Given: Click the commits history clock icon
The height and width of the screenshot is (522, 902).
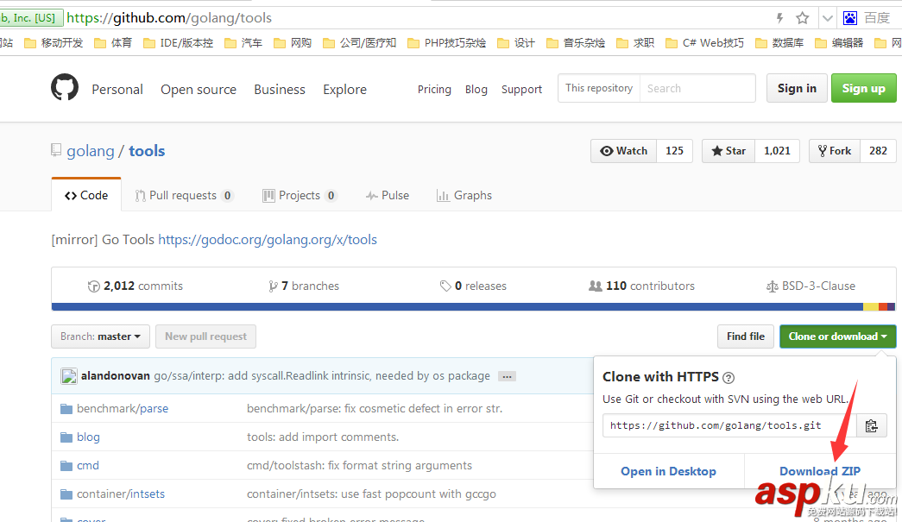Looking at the screenshot, I should 94,286.
